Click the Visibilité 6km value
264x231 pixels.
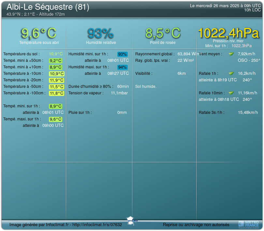(182, 74)
